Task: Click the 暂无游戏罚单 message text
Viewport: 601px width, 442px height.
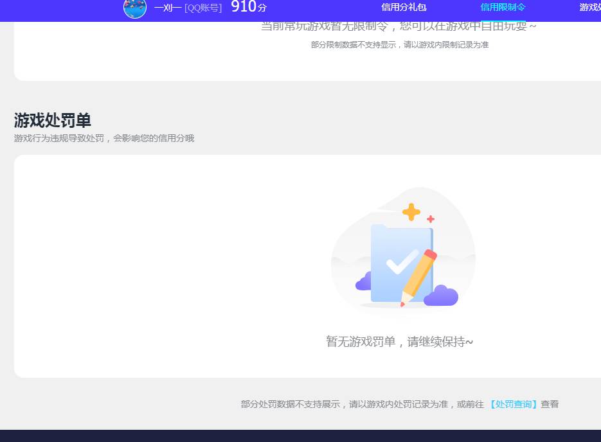Action: [399, 341]
